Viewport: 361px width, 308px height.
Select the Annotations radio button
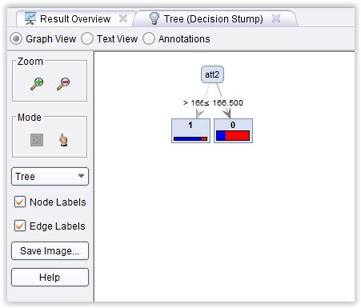tap(149, 39)
